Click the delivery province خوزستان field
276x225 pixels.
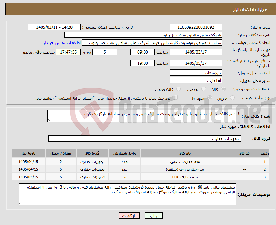(x=196, y=73)
